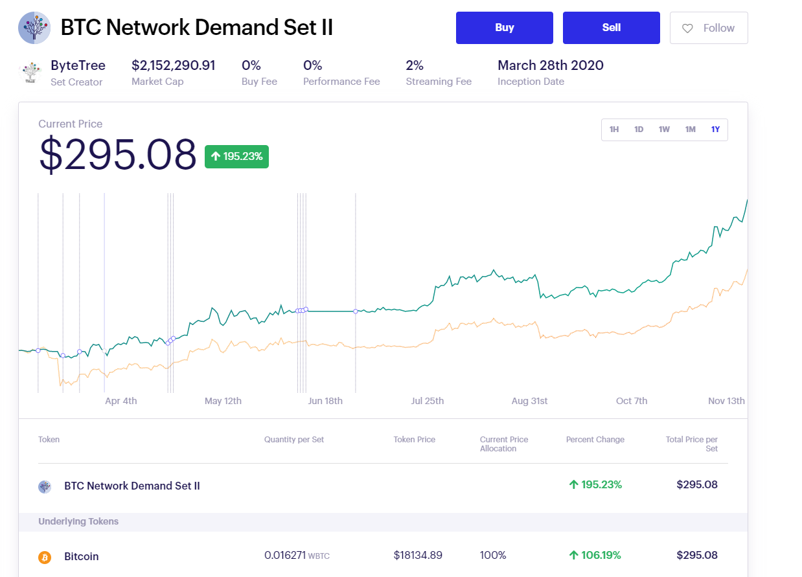Click the Apr 4th x-axis label

pyautogui.click(x=121, y=401)
